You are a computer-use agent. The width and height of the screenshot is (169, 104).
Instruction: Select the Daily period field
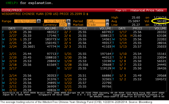96,21
